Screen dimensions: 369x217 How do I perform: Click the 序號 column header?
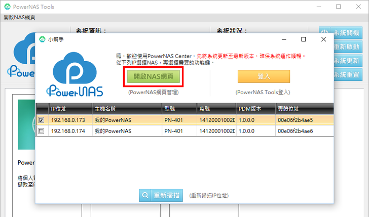pyautogui.click(x=216, y=109)
